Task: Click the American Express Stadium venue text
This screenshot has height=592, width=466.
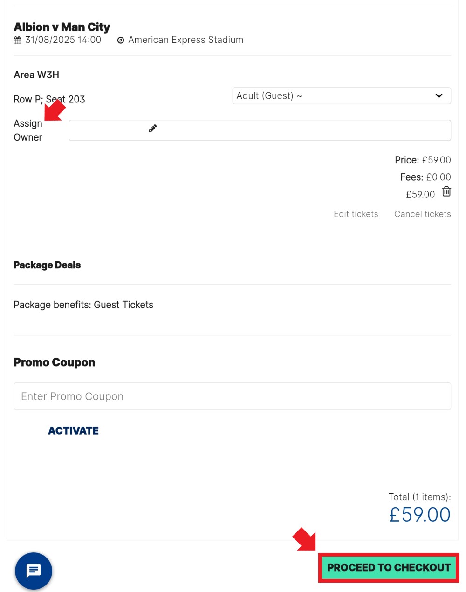Action: click(x=186, y=40)
